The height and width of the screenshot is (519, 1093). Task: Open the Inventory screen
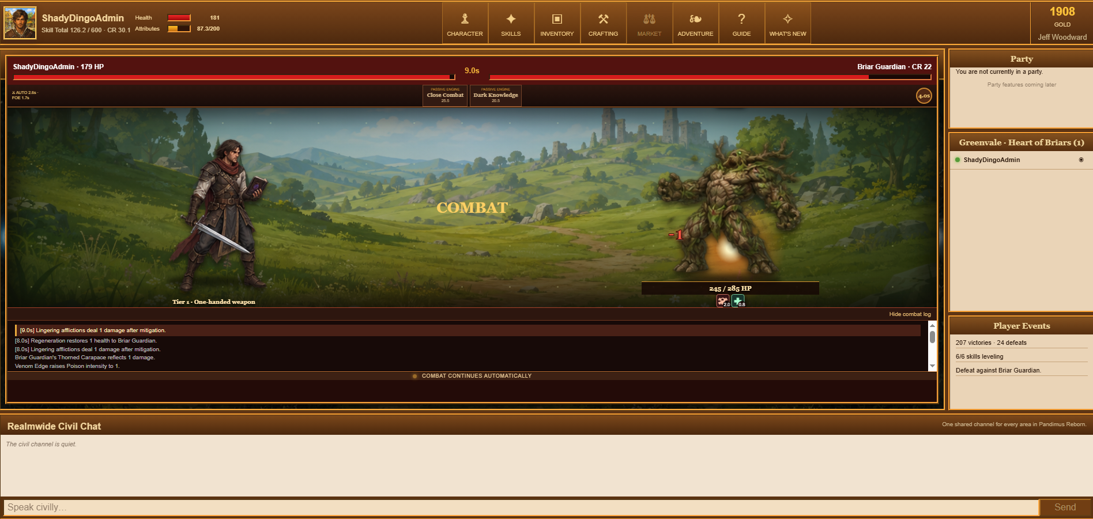(x=557, y=23)
